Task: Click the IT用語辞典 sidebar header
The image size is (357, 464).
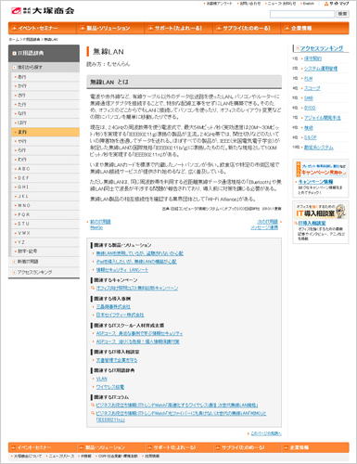Action: 44,53
